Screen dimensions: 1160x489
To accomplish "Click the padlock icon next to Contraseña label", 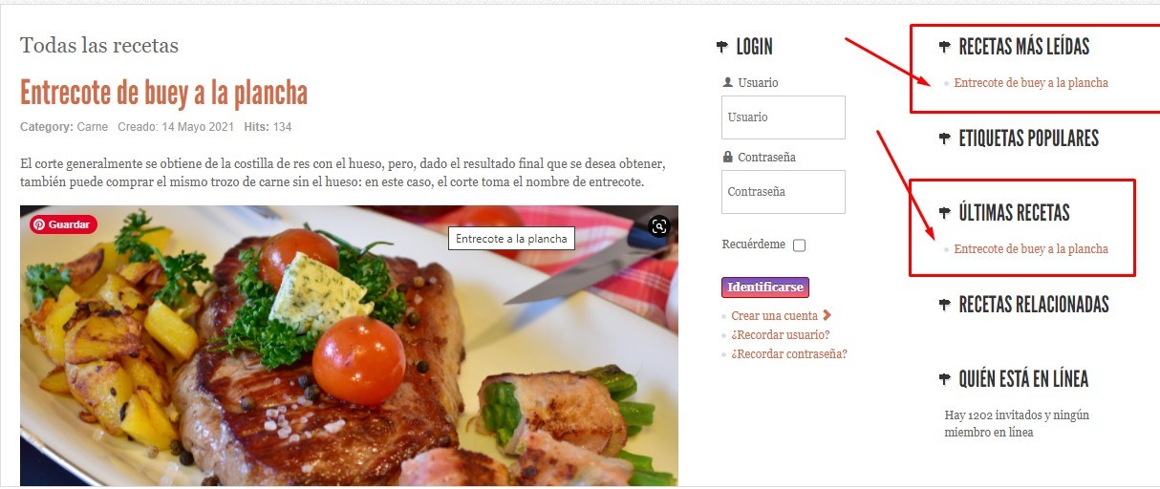I will 728,157.
